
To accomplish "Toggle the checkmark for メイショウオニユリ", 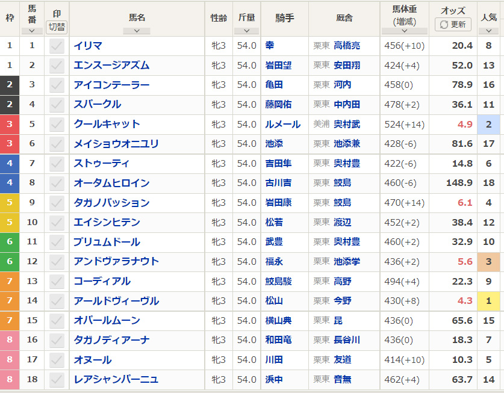I will pyautogui.click(x=57, y=144).
